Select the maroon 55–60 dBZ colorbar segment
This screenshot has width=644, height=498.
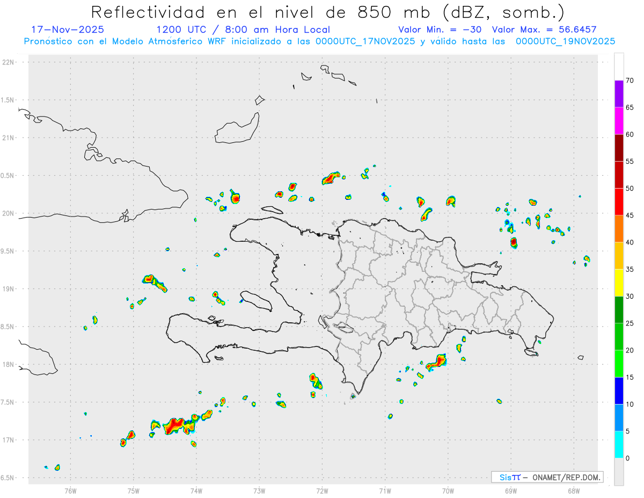(619, 148)
